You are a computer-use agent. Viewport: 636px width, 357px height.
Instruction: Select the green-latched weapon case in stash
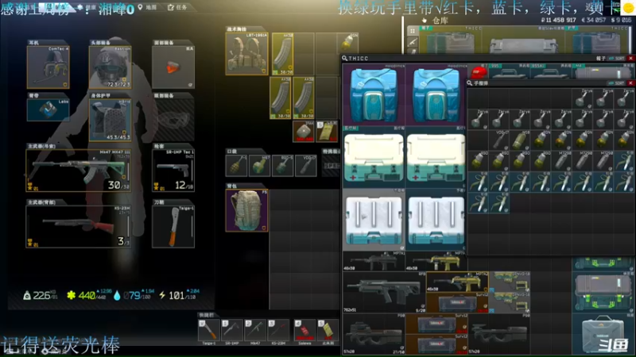pyautogui.click(x=603, y=292)
